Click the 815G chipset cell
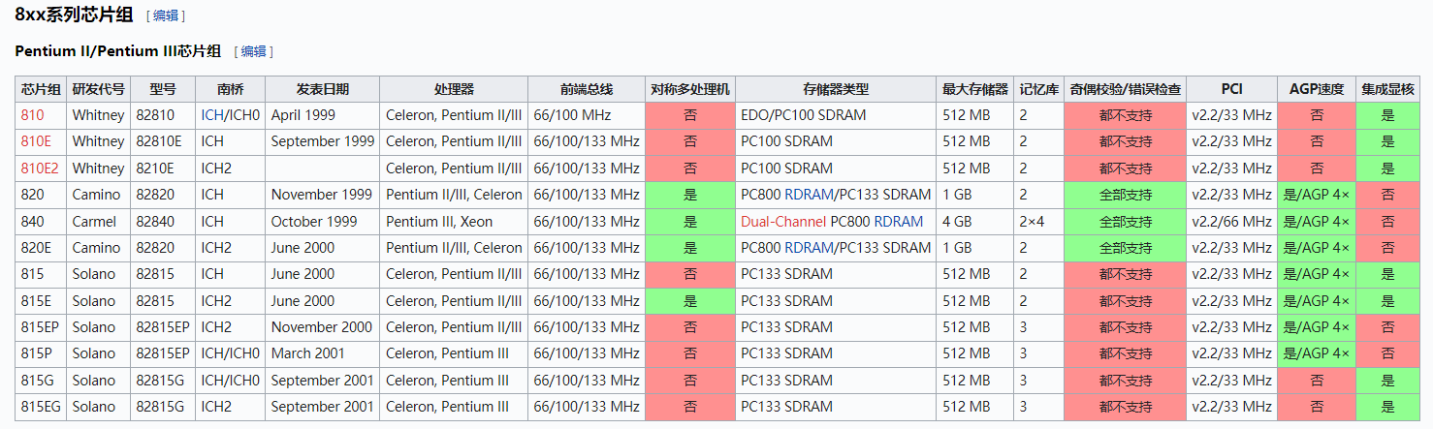 (41, 381)
